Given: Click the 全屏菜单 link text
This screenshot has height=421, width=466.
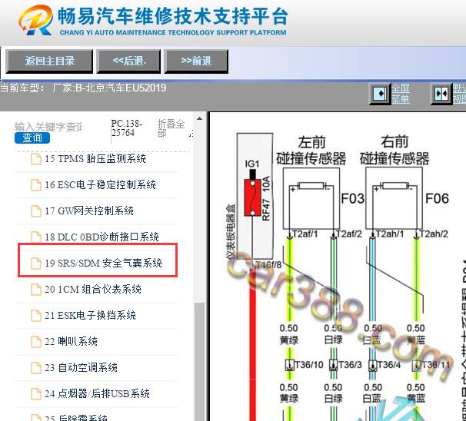Looking at the screenshot, I should (x=401, y=94).
